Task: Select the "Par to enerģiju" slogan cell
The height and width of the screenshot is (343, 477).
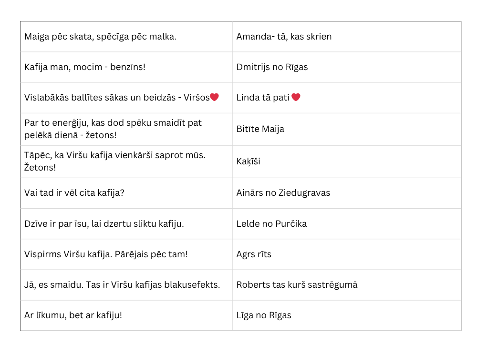Action: [113, 129]
